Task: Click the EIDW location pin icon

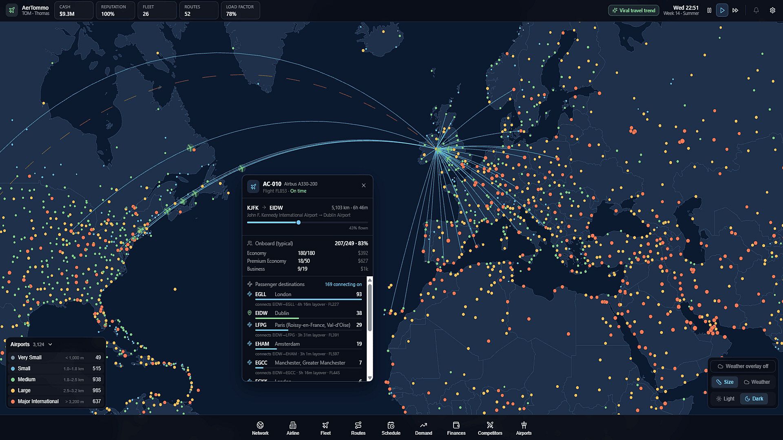Action: 250,313
